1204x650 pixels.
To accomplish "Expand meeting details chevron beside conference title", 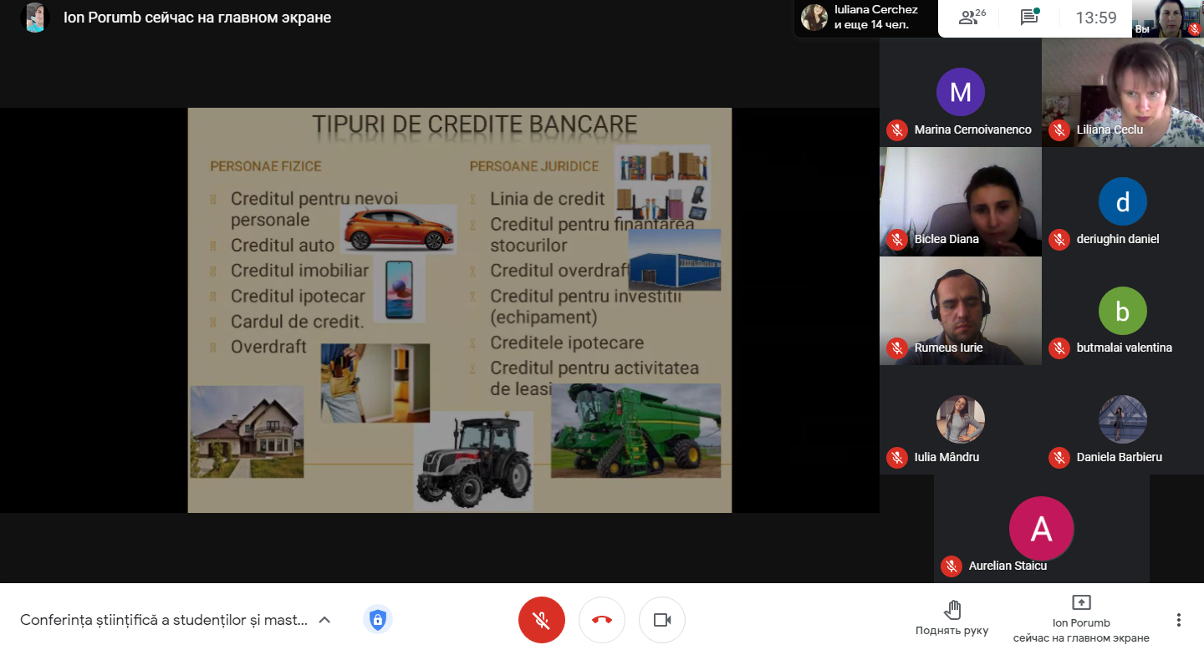I will click(325, 620).
